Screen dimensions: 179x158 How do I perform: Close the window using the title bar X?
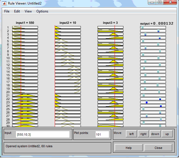[170, 2]
